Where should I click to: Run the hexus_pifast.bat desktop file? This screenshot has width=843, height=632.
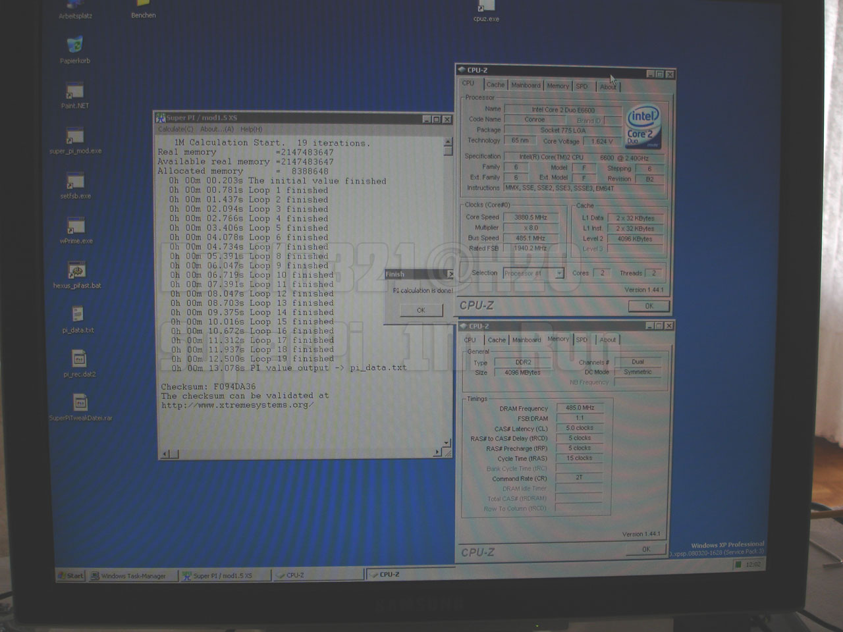point(77,275)
